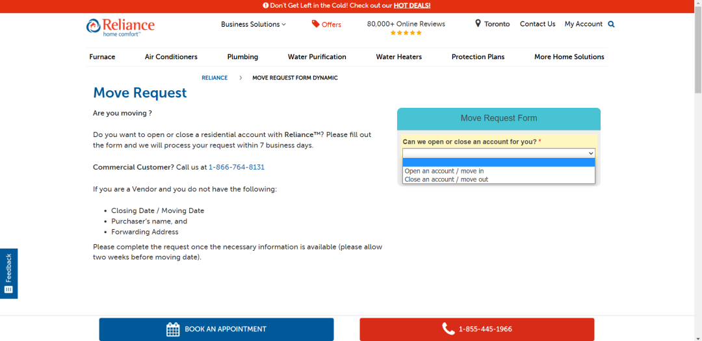Screen dimensions: 702x341
Task: Click the location pin icon beside Toronto
Action: click(478, 24)
